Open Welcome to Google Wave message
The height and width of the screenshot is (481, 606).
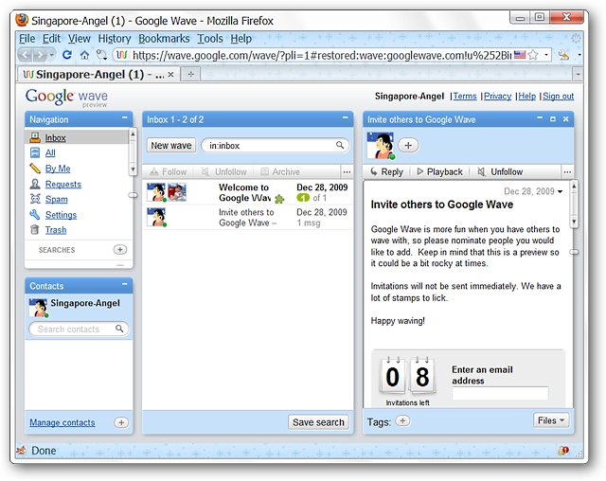(x=247, y=192)
